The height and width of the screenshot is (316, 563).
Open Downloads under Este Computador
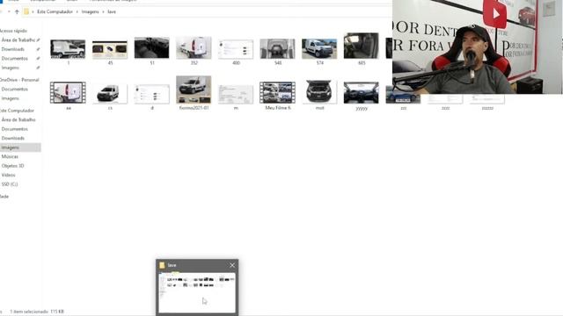tap(13, 139)
